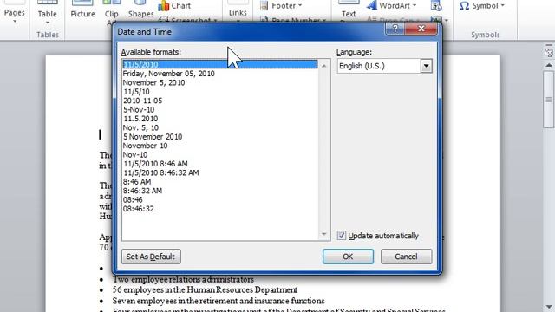Select the 08:46 24-hour format

coord(133,200)
